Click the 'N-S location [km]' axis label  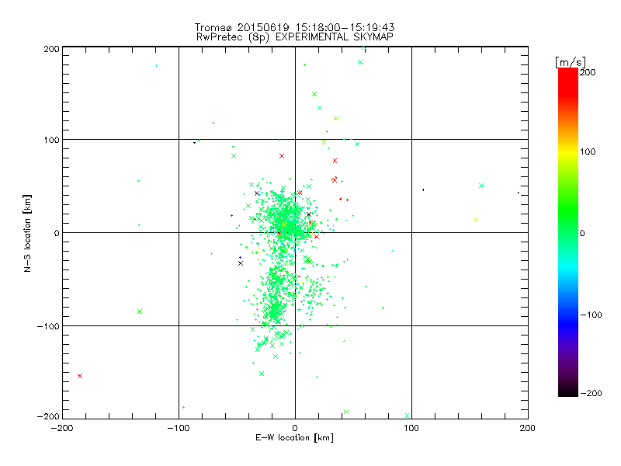click(27, 234)
